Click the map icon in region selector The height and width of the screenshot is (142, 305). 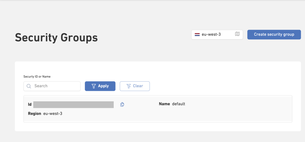tap(237, 34)
